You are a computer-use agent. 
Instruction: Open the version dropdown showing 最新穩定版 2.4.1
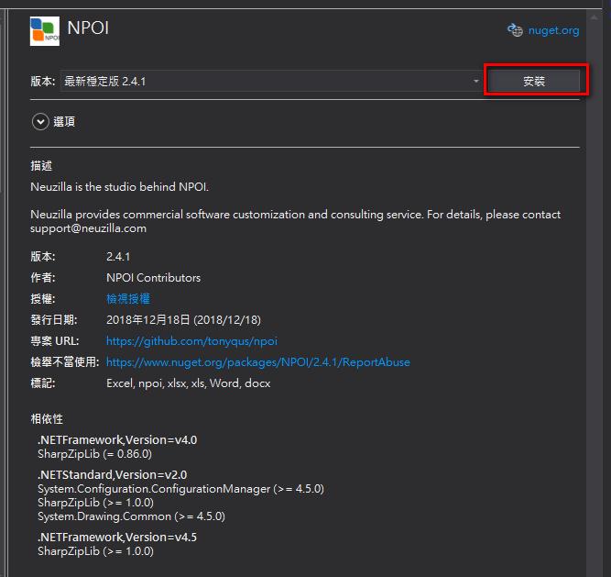[271, 81]
